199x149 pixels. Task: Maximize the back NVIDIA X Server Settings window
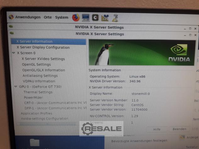click(190, 29)
